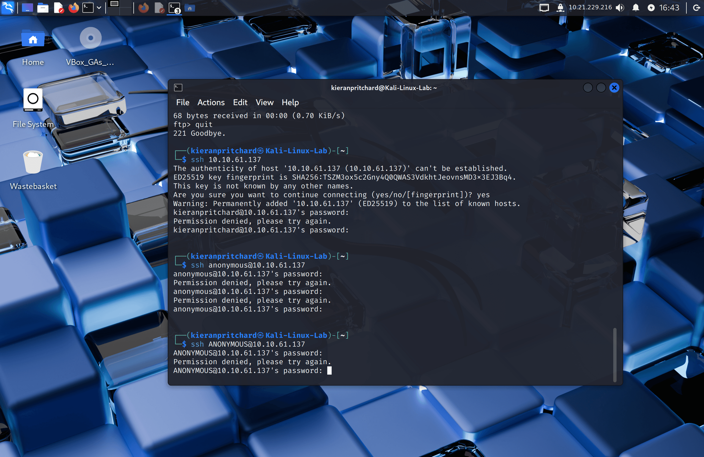Expand the terminal launcher dropdown arrow
Image resolution: width=704 pixels, height=457 pixels.
[x=99, y=8]
